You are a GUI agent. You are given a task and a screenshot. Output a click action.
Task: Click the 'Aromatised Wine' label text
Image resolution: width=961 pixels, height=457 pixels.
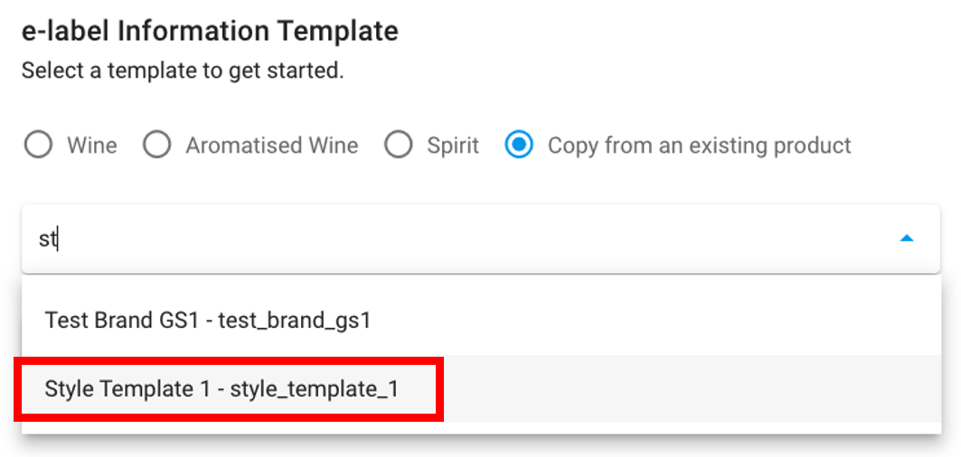tap(272, 145)
